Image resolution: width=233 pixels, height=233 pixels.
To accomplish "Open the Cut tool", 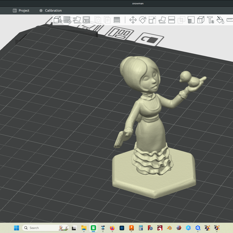I will [172, 20].
